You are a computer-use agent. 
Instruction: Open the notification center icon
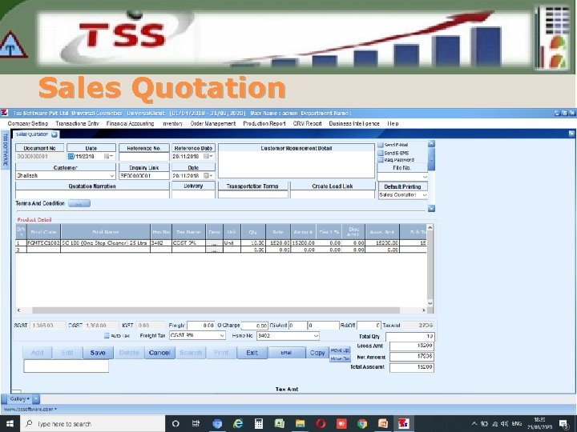pos(563,424)
